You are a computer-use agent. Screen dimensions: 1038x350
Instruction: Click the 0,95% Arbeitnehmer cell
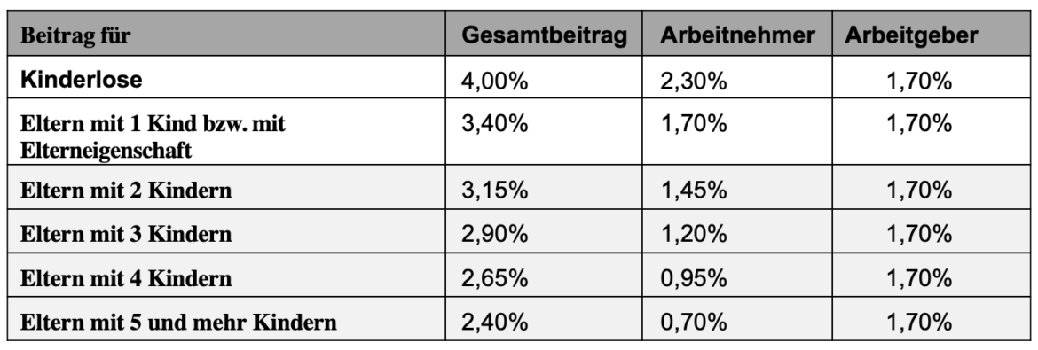tap(737, 276)
